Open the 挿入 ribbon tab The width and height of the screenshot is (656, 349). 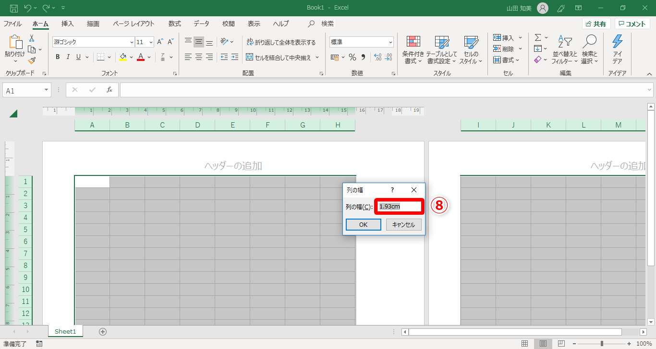pos(68,23)
